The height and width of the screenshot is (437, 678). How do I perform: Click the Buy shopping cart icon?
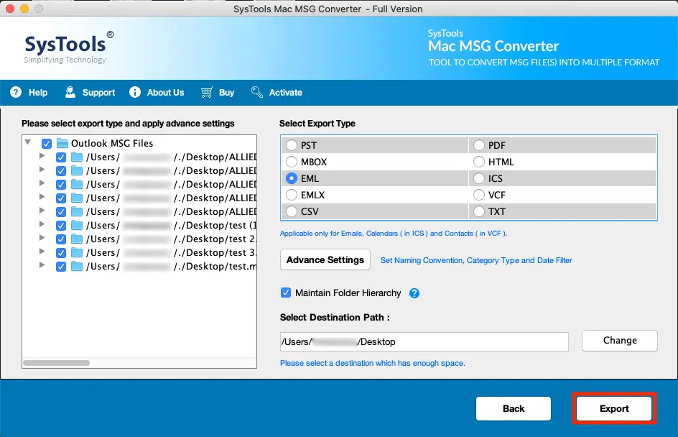(206, 92)
